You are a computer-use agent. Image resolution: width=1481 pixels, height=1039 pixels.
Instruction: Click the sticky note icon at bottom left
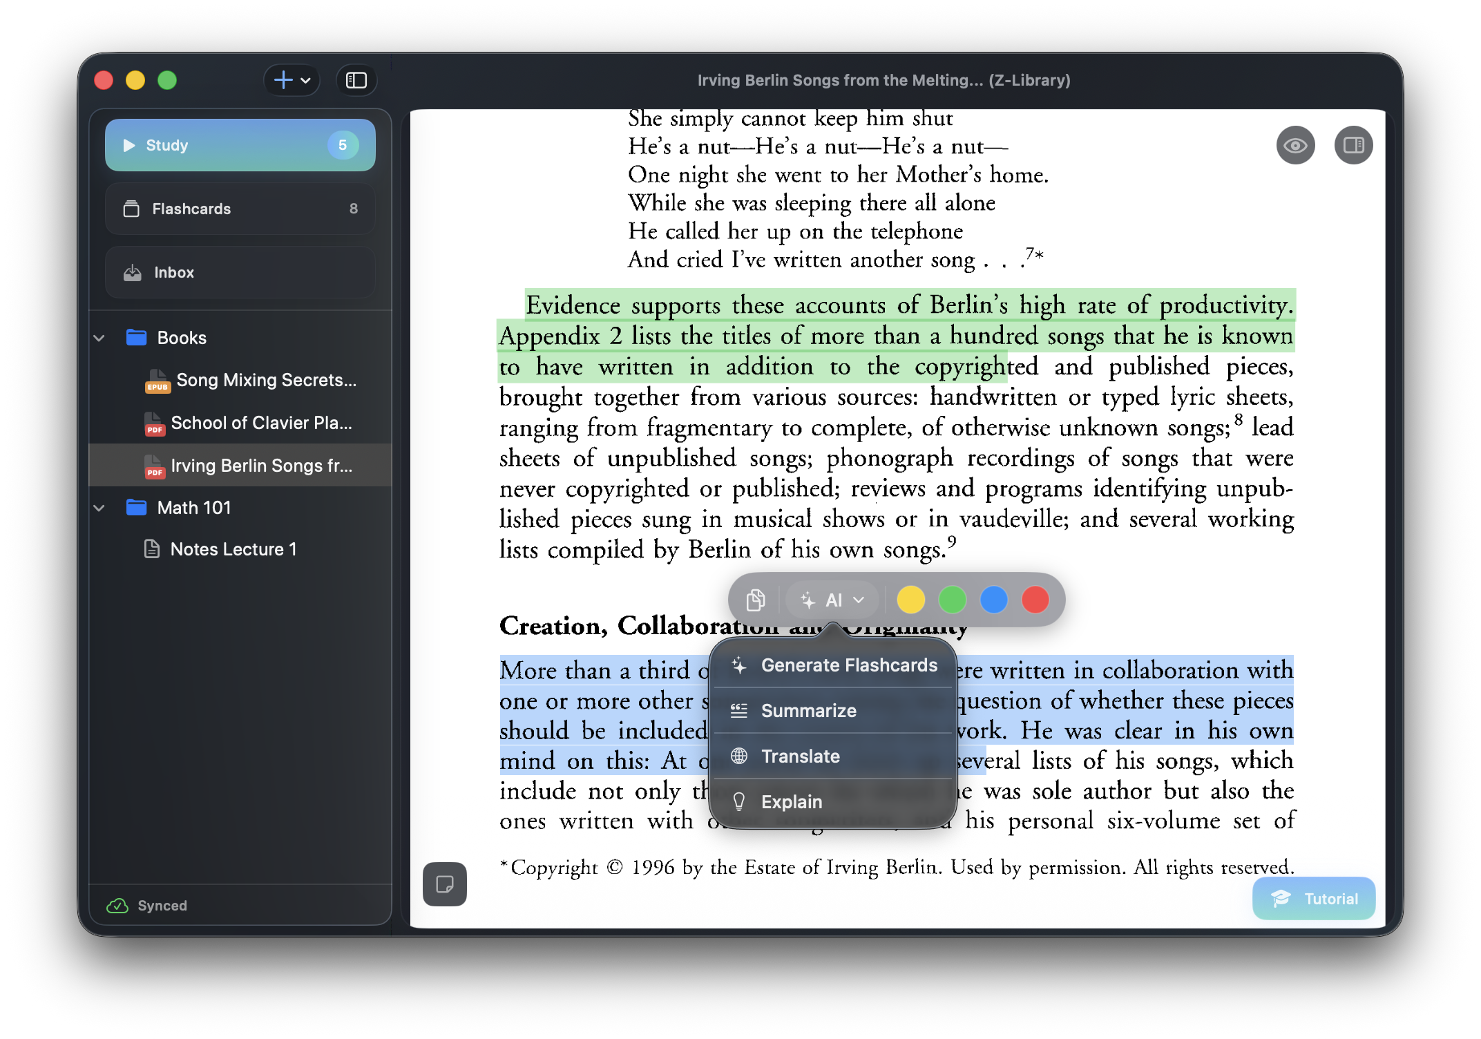[x=444, y=884]
